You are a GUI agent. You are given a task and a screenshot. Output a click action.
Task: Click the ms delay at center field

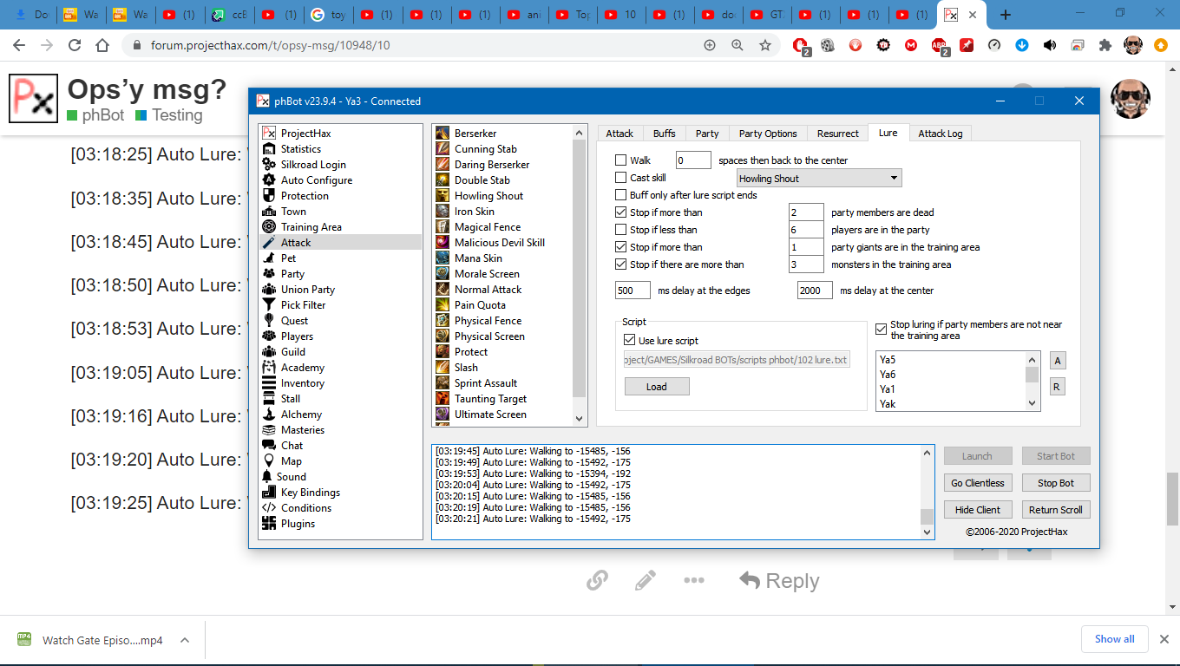click(814, 291)
